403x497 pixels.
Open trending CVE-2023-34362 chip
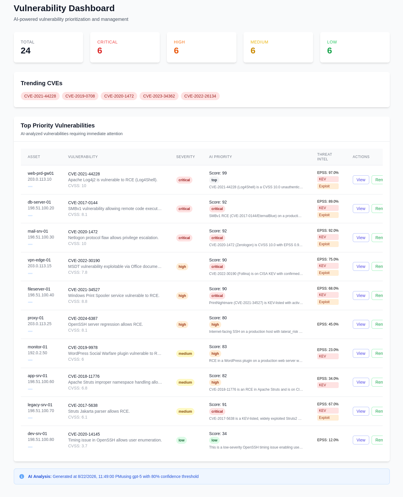pyautogui.click(x=159, y=96)
